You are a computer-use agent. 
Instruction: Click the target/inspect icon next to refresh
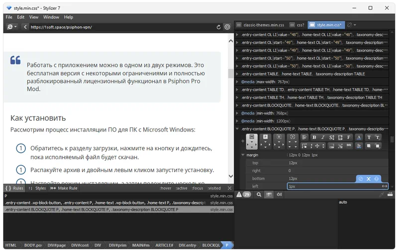click(227, 27)
